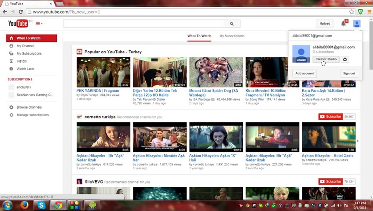Image resolution: width=373 pixels, height=211 pixels.
Task: Open Diğer Yarim 12.Bölüm video title
Action: [155, 93]
